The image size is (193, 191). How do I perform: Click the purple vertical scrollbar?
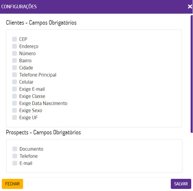click(192, 74)
